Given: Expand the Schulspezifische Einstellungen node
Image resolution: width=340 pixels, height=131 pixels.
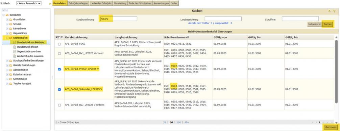Looking at the screenshot, I should click(7, 60).
